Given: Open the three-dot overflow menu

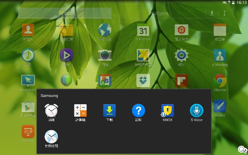Looking at the screenshot, I should [x=224, y=13].
